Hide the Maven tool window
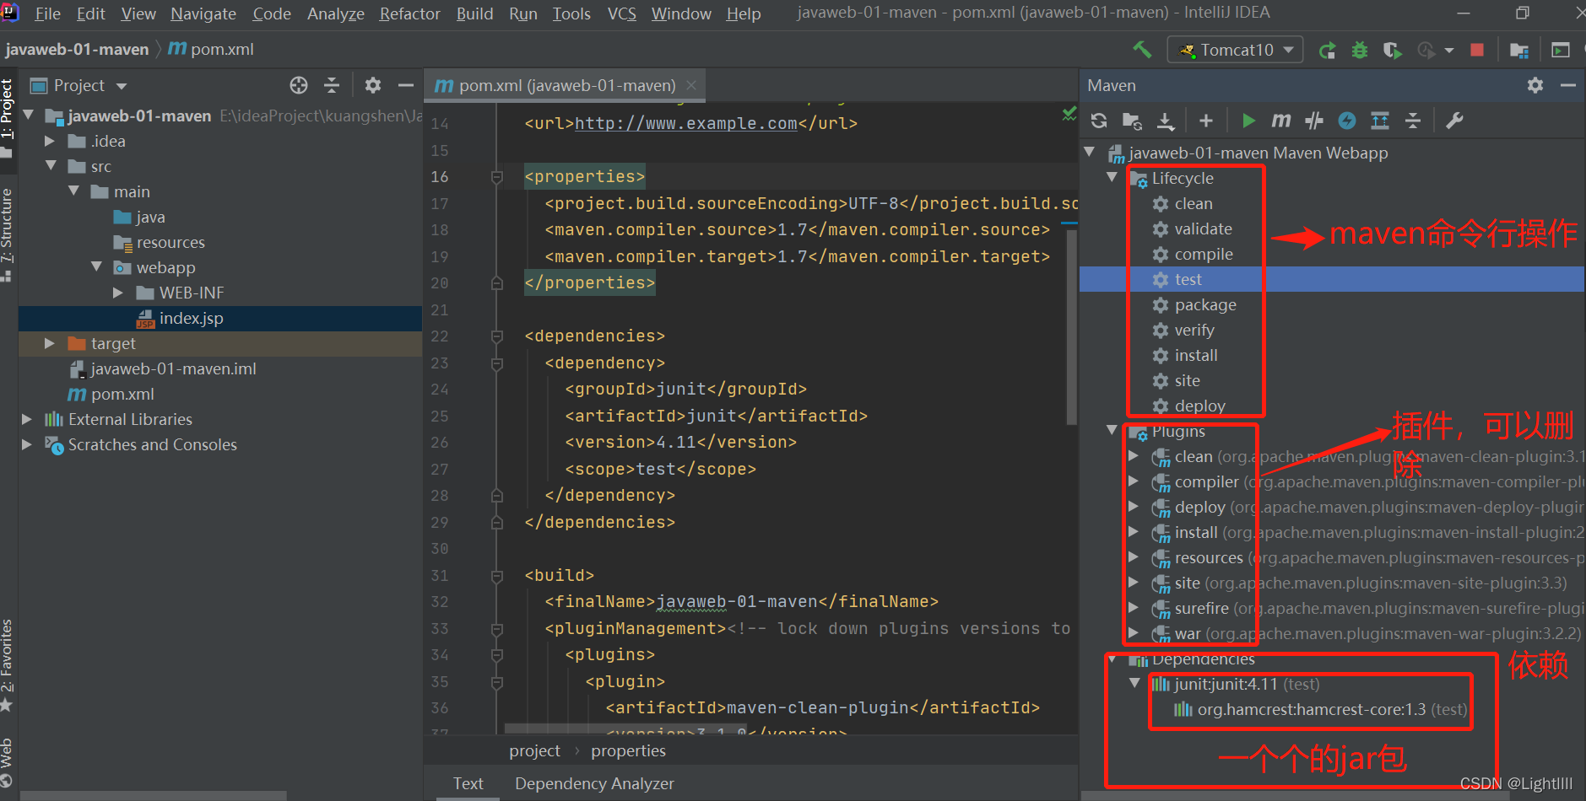 1568,85
